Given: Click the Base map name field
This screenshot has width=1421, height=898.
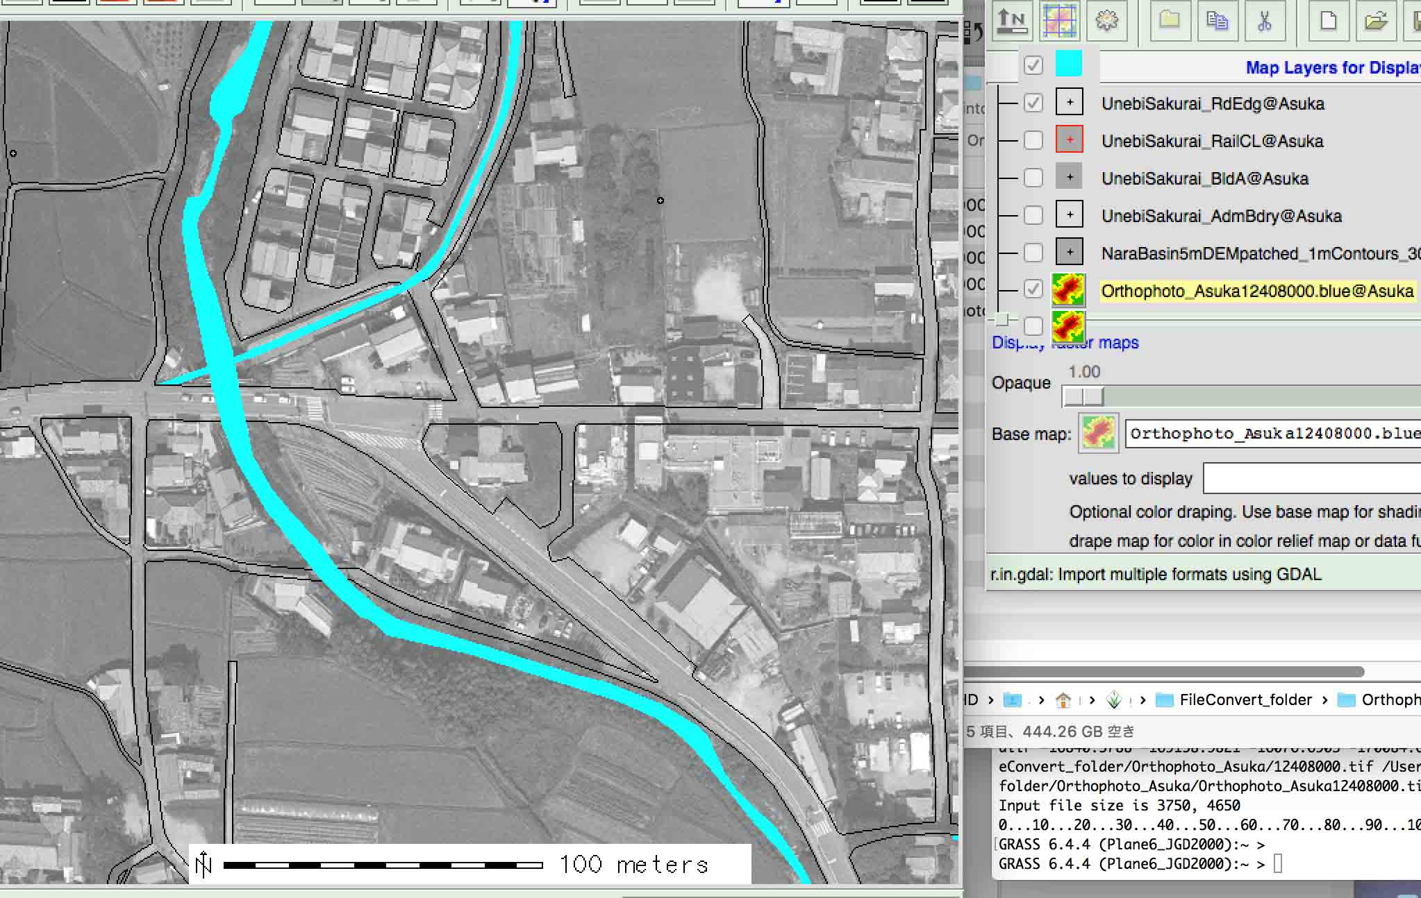Looking at the screenshot, I should [x=1273, y=434].
